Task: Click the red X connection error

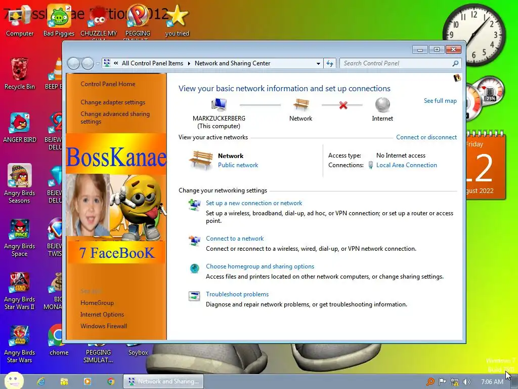Action: point(343,105)
